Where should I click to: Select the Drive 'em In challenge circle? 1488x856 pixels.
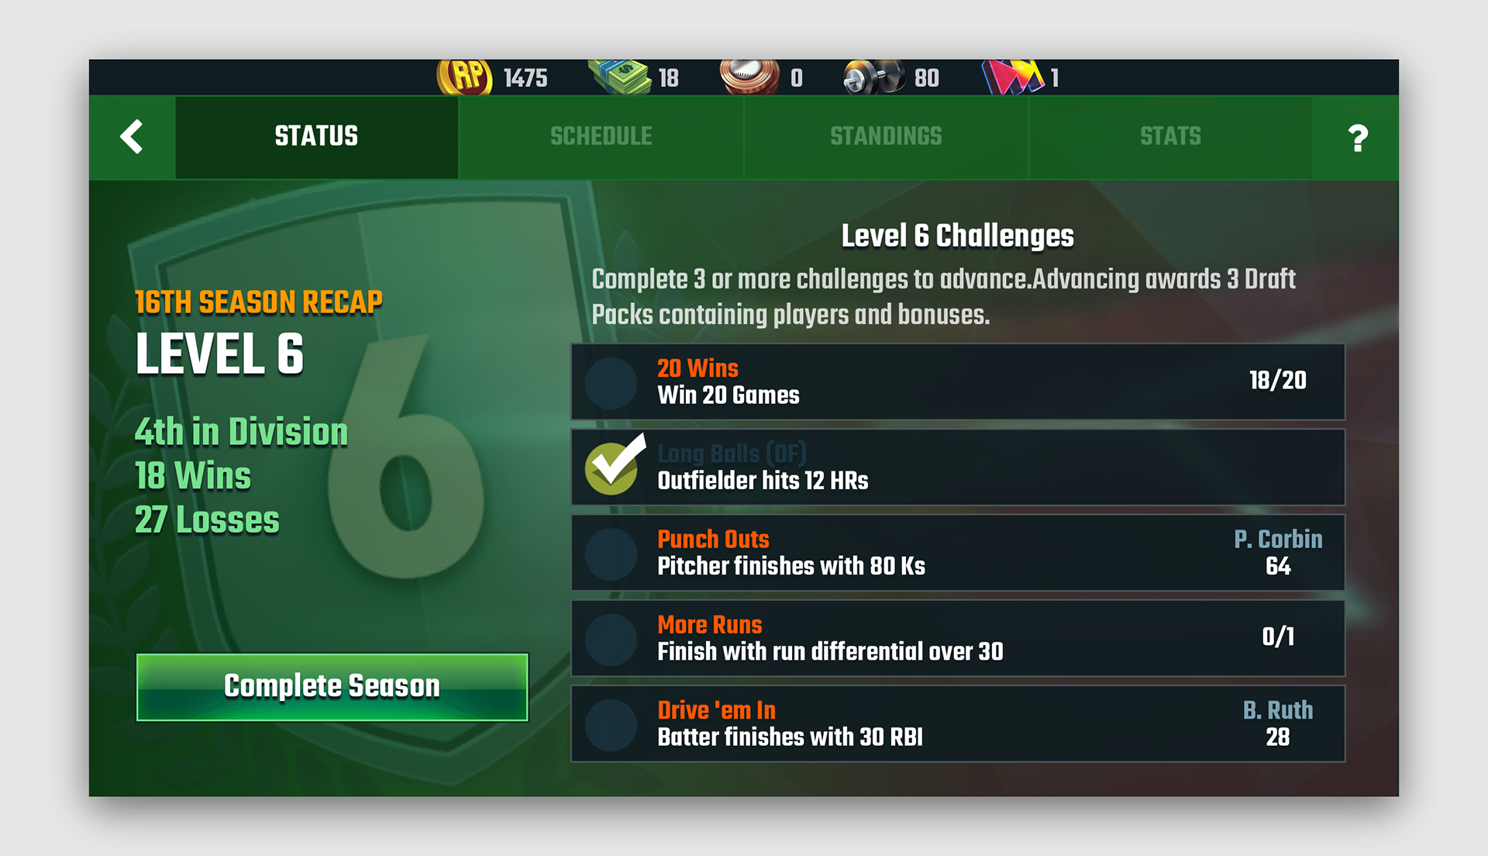pos(611,724)
